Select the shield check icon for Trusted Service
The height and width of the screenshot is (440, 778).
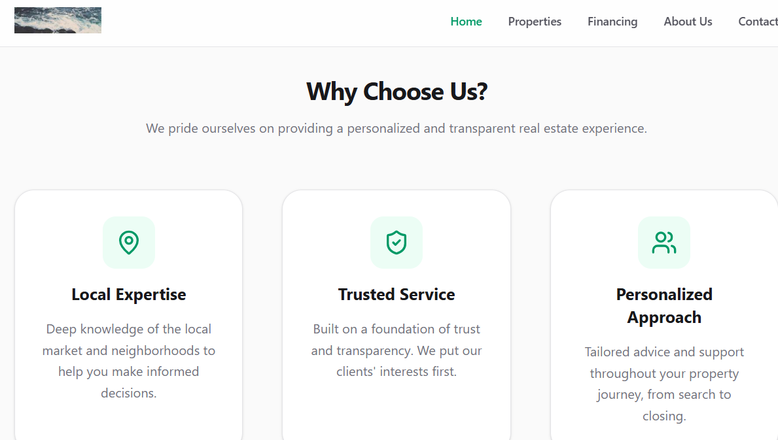point(397,242)
